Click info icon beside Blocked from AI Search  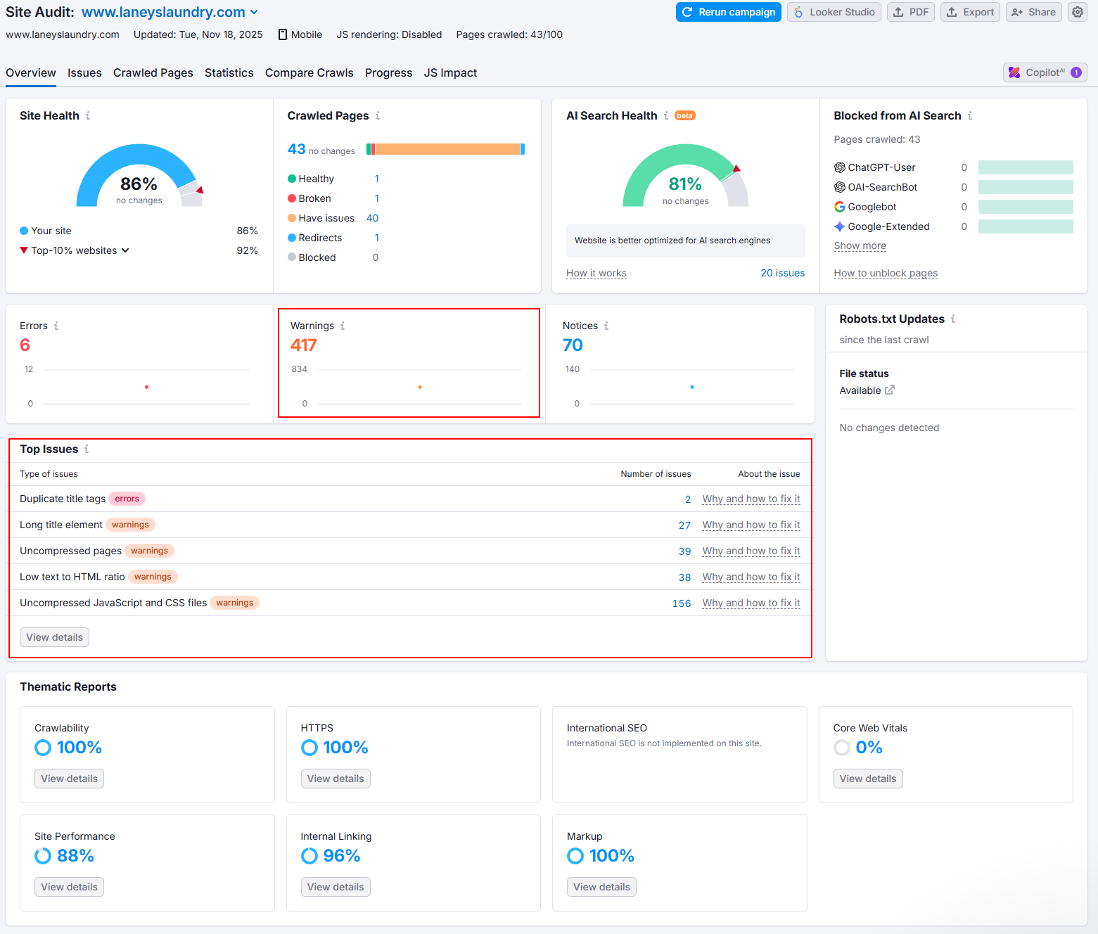[970, 116]
